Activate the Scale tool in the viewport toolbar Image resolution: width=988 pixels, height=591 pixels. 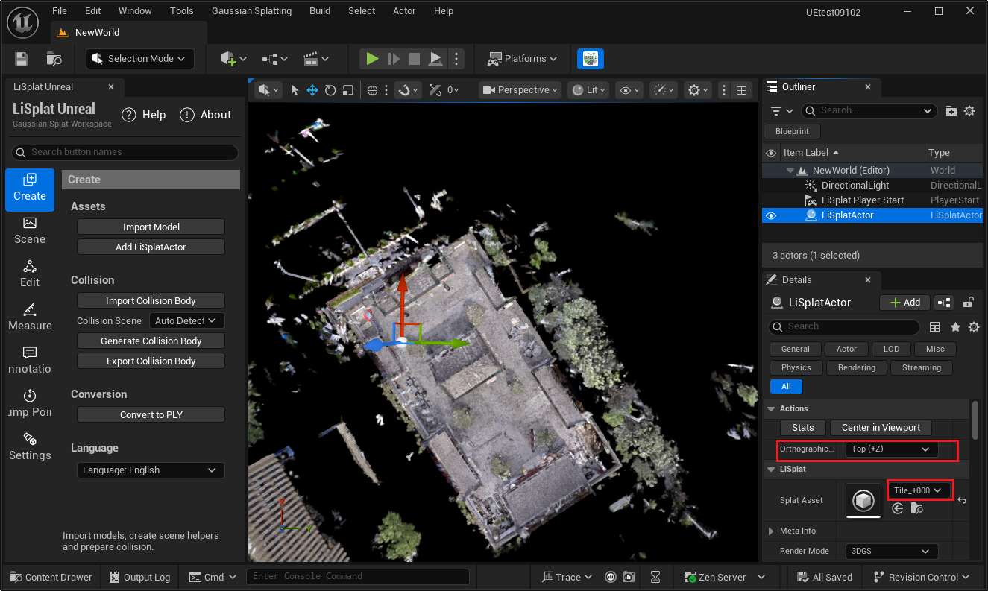click(x=348, y=90)
